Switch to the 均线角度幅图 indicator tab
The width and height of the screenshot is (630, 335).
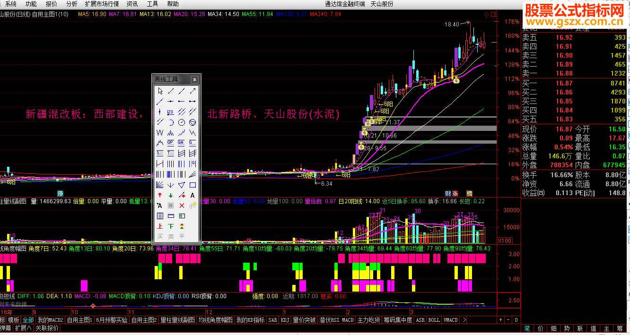coord(215,320)
